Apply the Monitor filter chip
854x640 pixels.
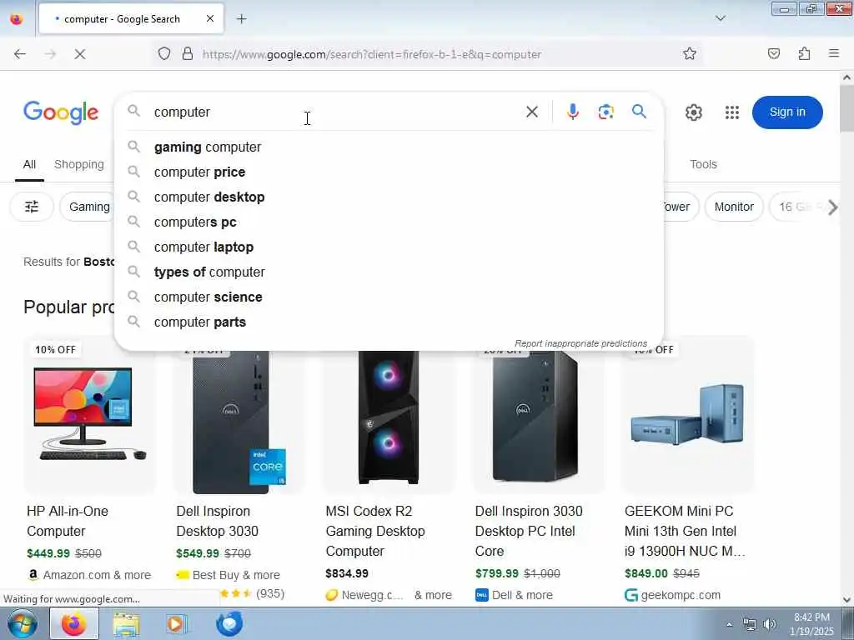coord(734,207)
